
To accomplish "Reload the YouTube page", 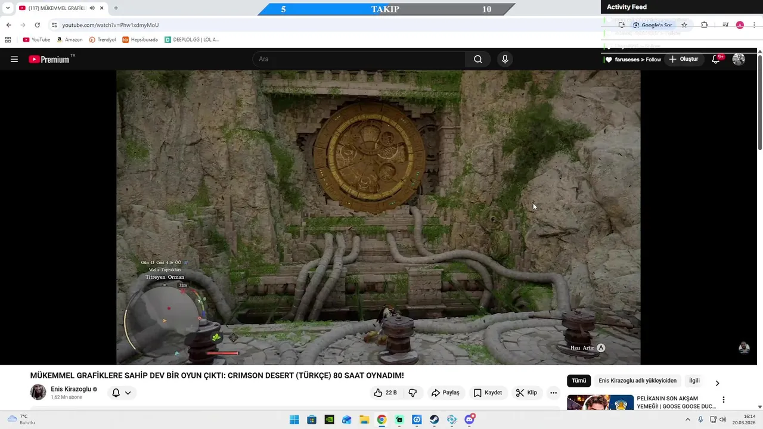I will click(37, 25).
